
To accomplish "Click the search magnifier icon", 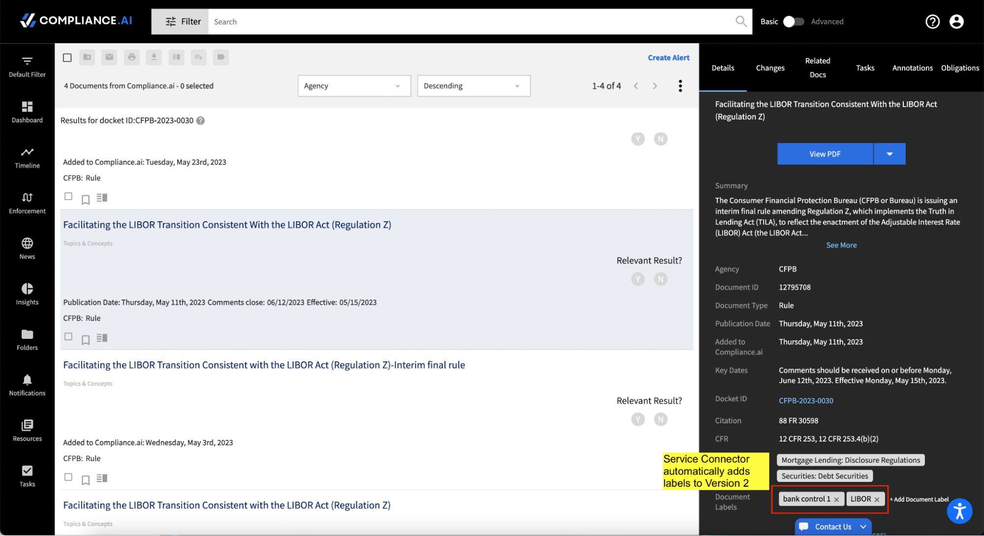I will (741, 21).
